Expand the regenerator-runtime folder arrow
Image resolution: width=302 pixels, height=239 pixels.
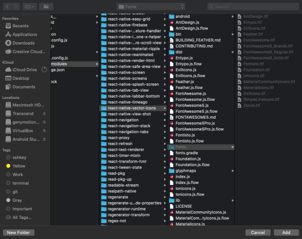[165, 209]
